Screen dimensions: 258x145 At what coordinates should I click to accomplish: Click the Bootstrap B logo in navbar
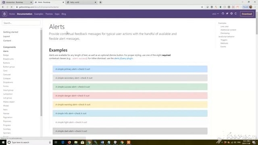(4, 14)
